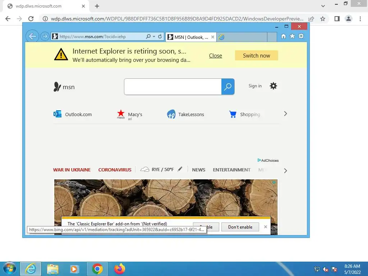368x276 pixels.
Task: Expand Chrome tab search chevron
Action: pos(323,6)
